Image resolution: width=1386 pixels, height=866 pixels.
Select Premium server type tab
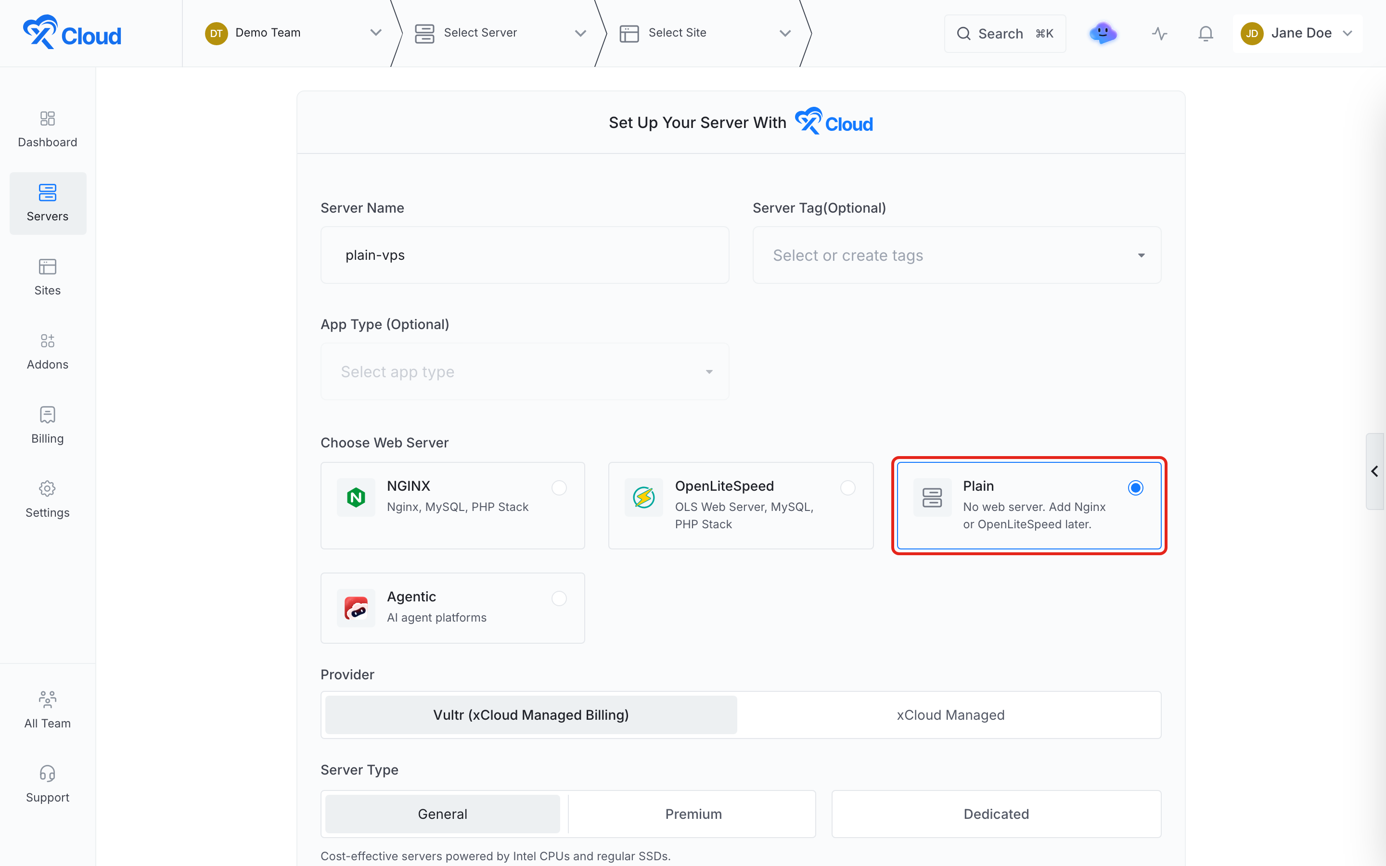click(x=693, y=814)
